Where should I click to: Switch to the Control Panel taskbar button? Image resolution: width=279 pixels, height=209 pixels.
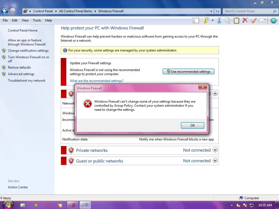[x=85, y=205]
